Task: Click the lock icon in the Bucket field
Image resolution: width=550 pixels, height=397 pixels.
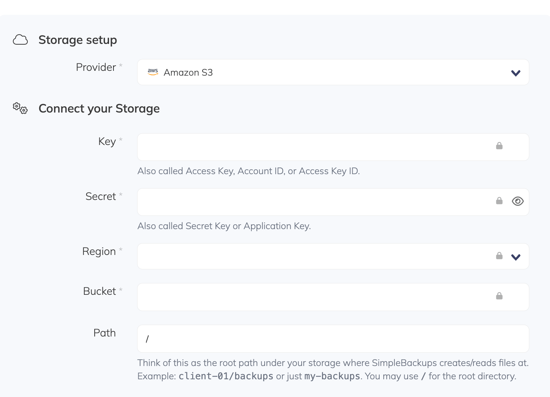Action: 499,296
